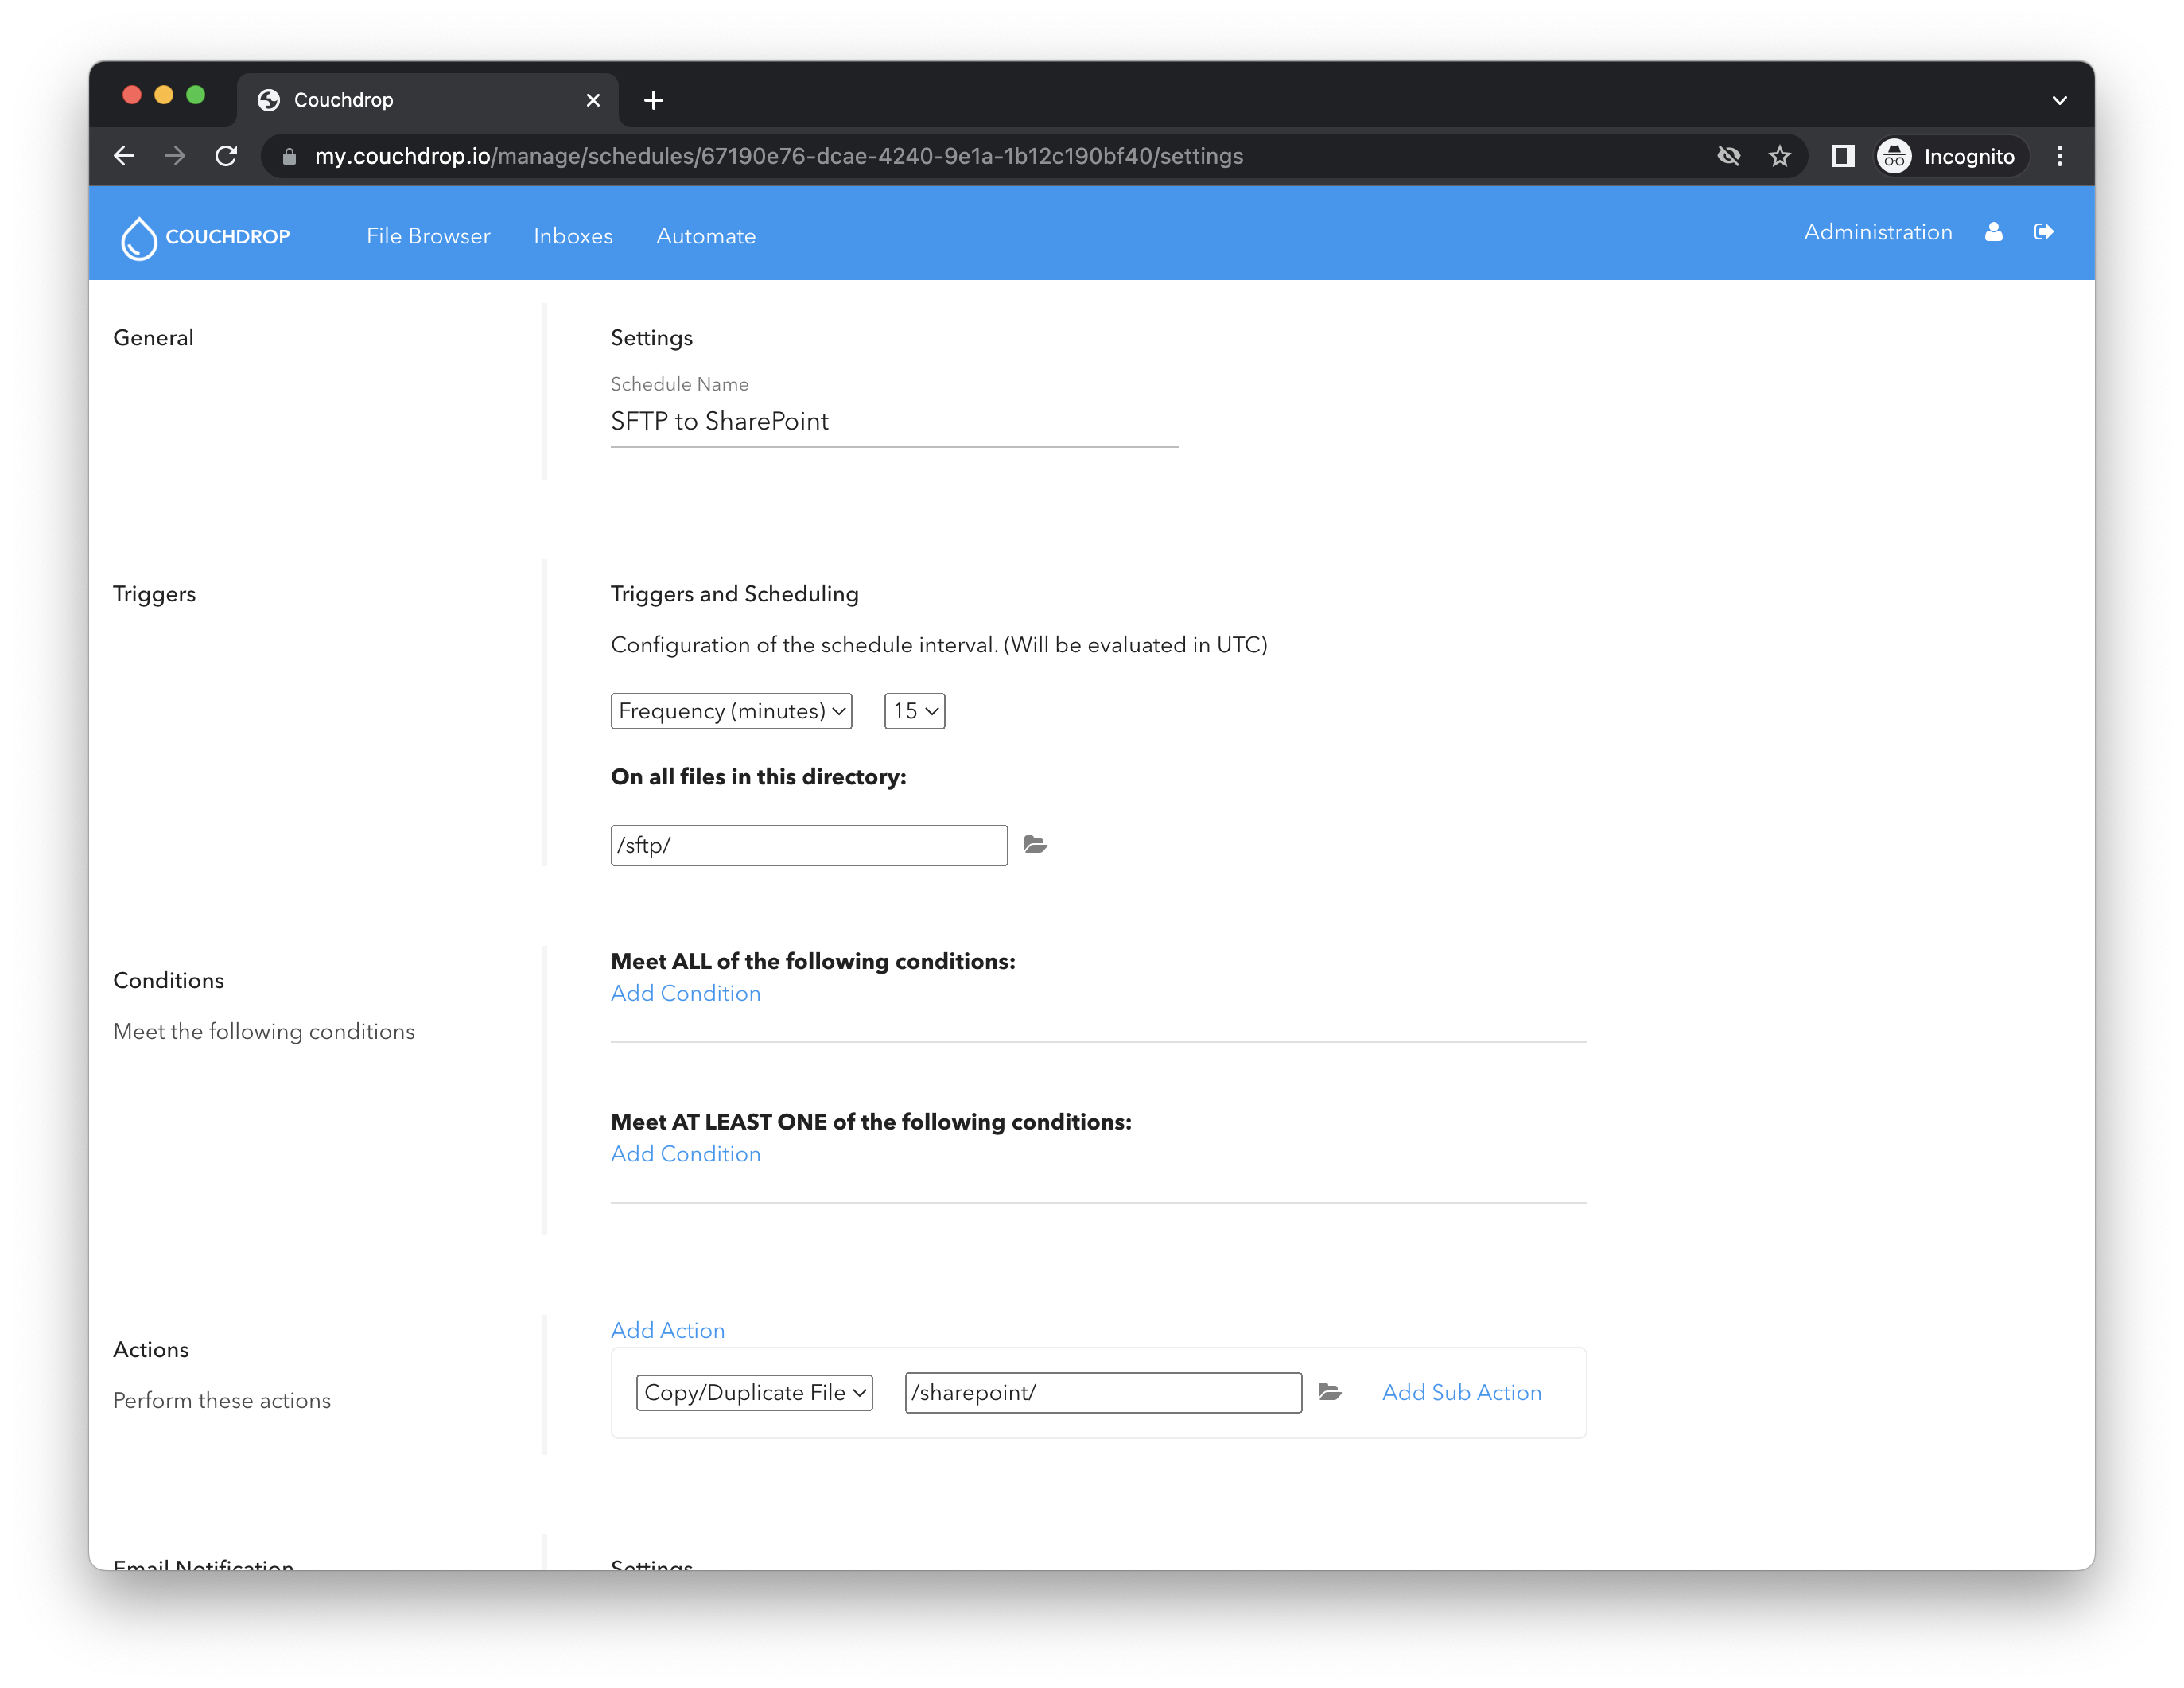Open File Browser menu
Viewport: 2184px width, 1688px height.
[428, 236]
